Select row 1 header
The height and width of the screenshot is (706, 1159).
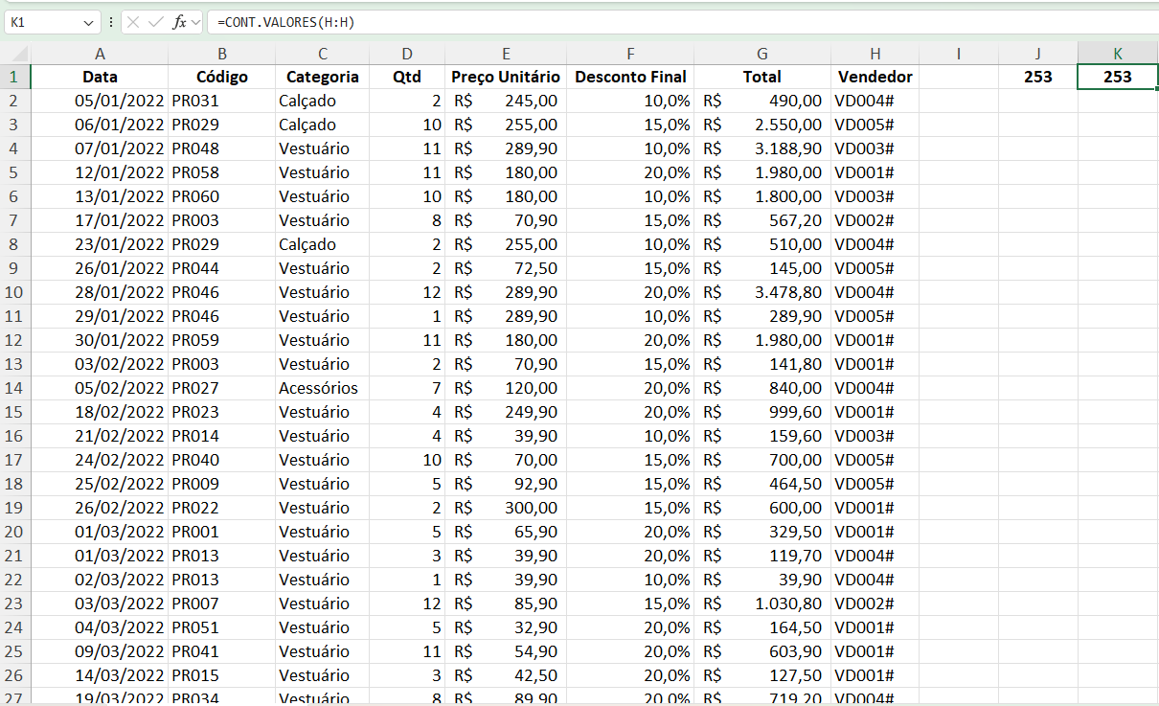click(16, 77)
